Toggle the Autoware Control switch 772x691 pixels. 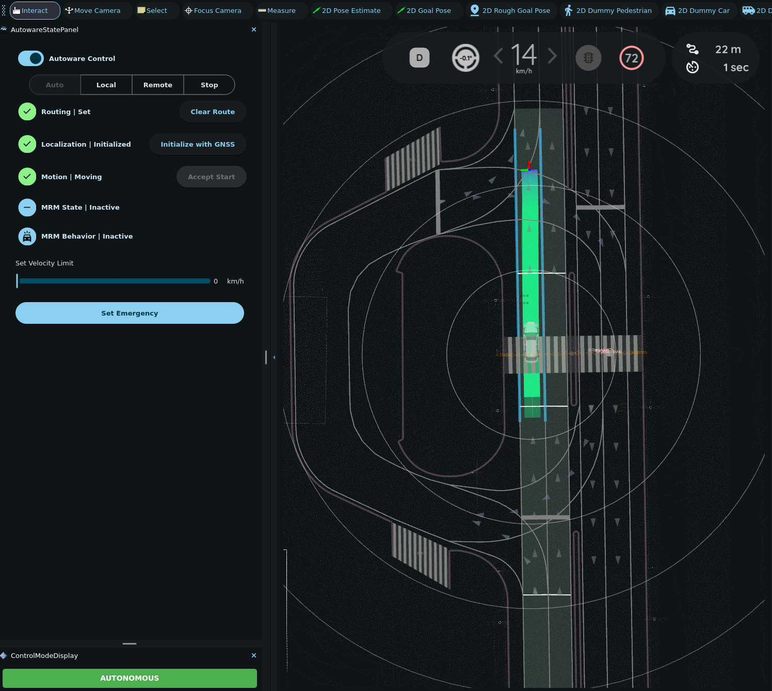(31, 58)
